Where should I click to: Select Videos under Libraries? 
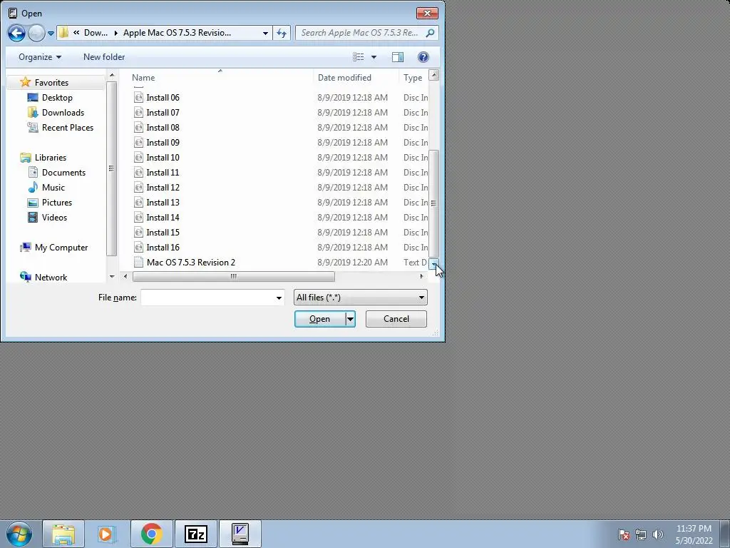[54, 217]
